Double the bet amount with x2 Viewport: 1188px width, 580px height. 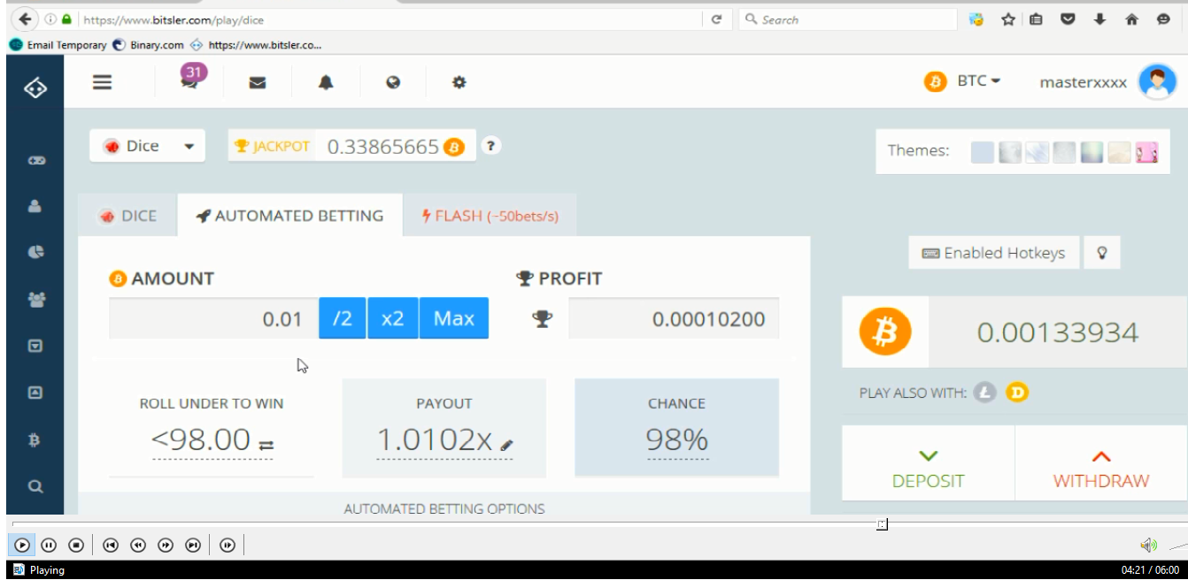click(392, 318)
